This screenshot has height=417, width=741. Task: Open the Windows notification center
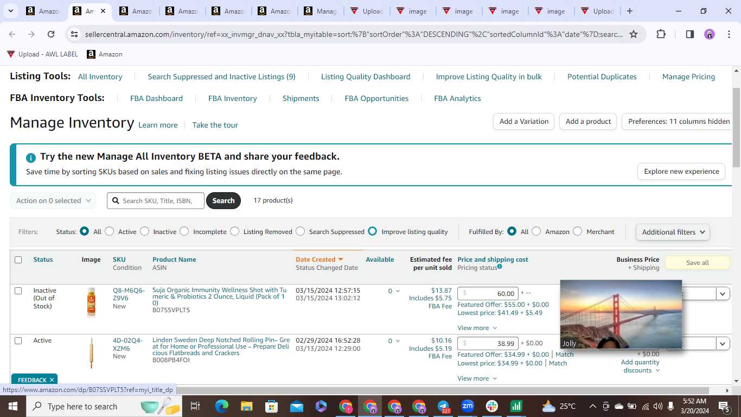724,406
